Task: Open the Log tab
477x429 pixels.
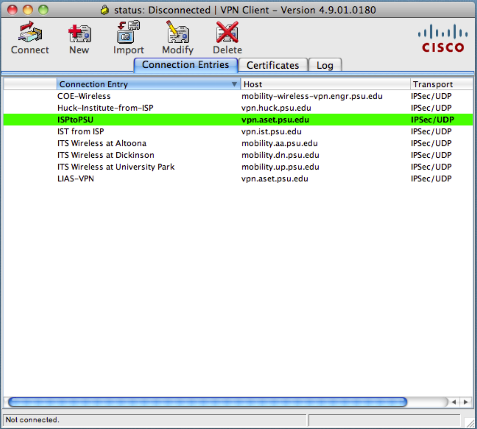Action: pyautogui.click(x=325, y=65)
